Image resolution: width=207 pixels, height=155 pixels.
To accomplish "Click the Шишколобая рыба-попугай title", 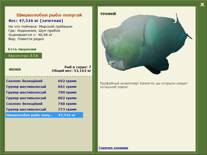I will pyautogui.click(x=49, y=15).
